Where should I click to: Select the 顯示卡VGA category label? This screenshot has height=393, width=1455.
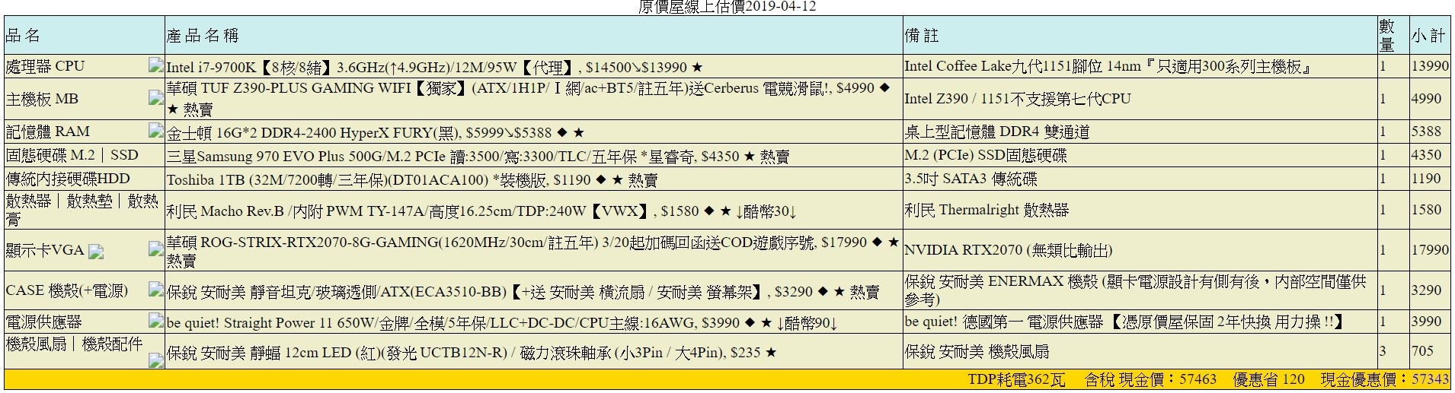pos(45,250)
